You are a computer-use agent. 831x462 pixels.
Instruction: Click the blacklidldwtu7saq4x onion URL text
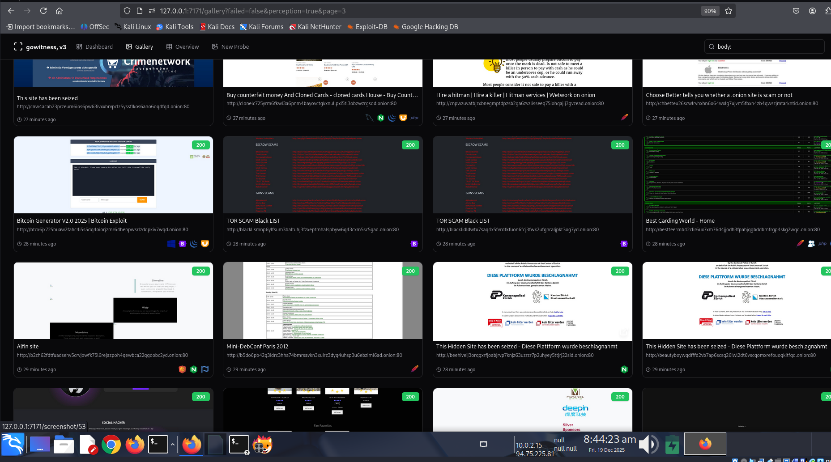(517, 229)
